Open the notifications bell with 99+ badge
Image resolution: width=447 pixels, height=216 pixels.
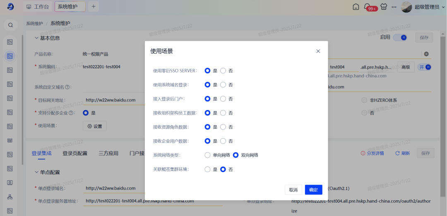367,7
